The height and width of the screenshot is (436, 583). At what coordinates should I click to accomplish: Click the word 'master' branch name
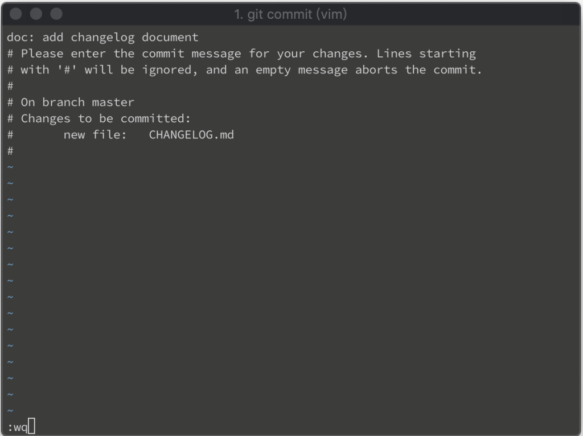click(x=113, y=102)
